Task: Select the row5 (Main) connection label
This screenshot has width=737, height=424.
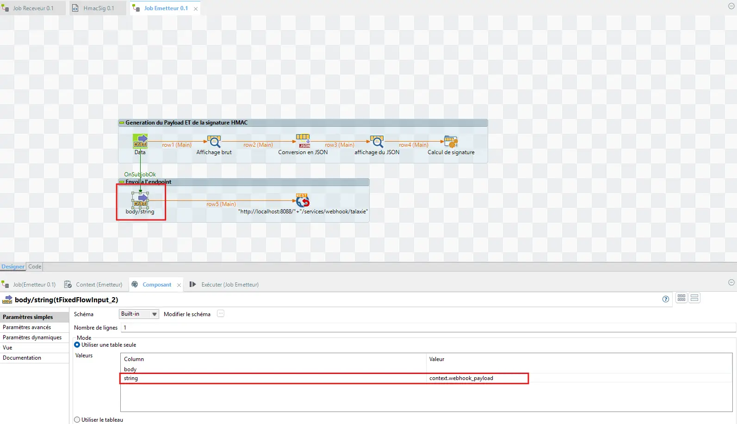Action: [x=221, y=204]
